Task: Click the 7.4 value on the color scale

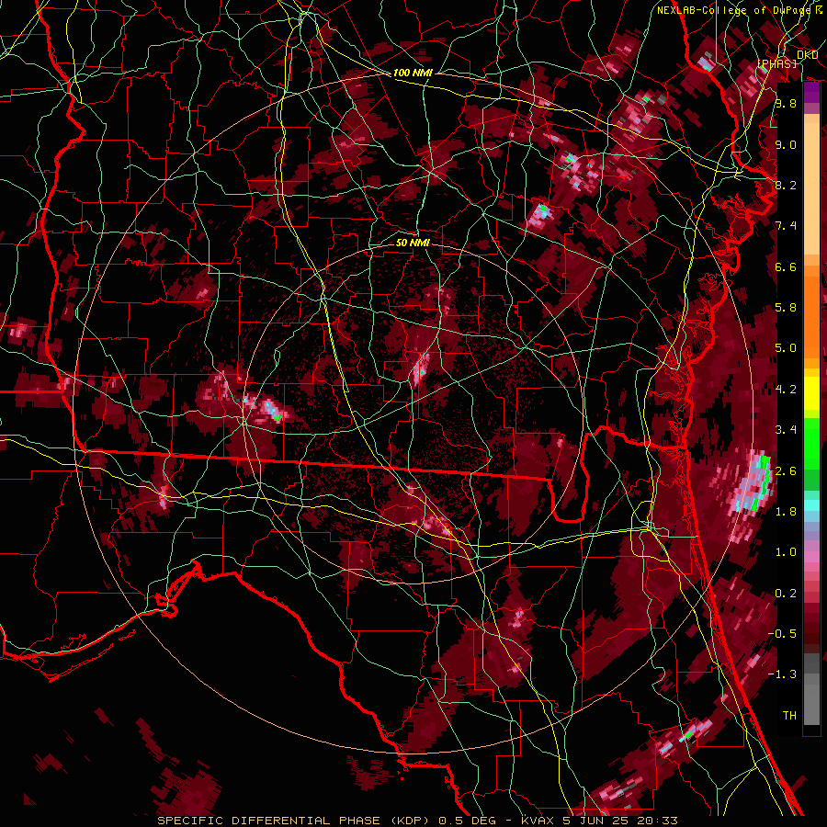Action: click(786, 226)
